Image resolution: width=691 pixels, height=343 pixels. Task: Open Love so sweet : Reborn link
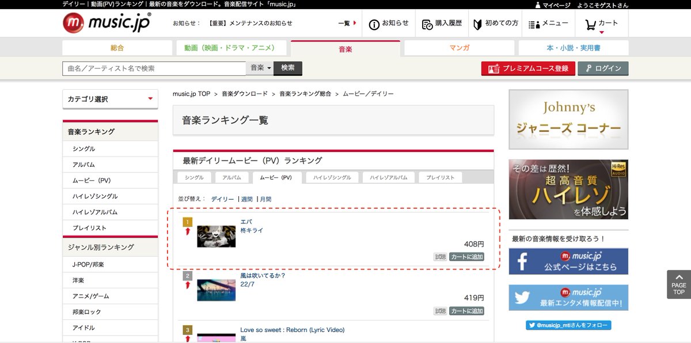293,330
